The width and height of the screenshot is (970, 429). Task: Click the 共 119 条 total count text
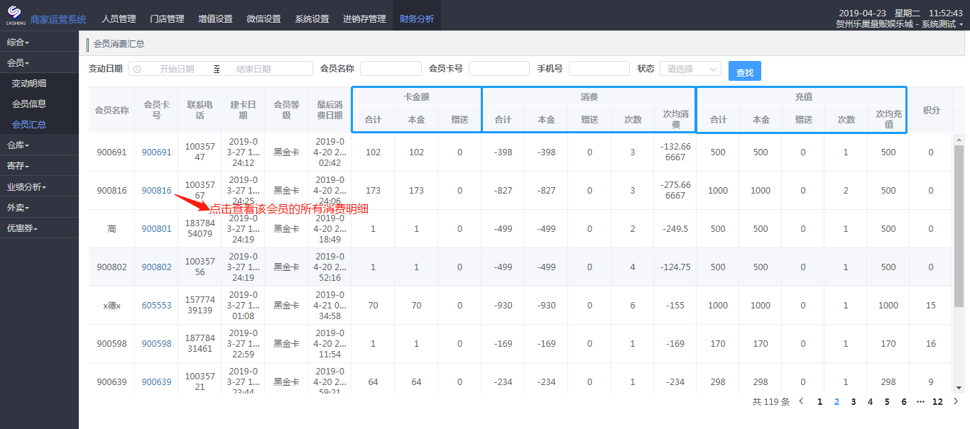click(x=771, y=401)
